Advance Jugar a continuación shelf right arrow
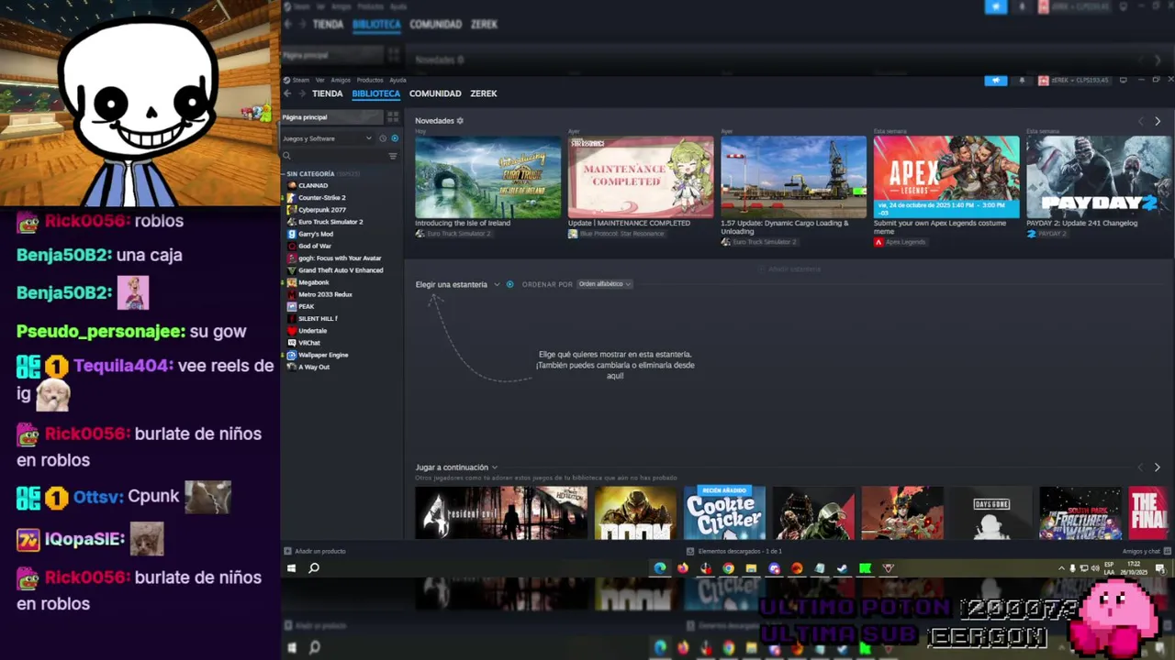 pyautogui.click(x=1158, y=467)
